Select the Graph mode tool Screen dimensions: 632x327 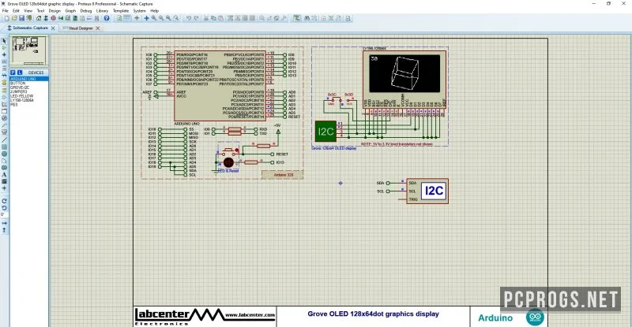pos(4,104)
